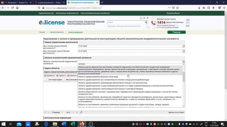Open Word from taskbar

(64, 124)
